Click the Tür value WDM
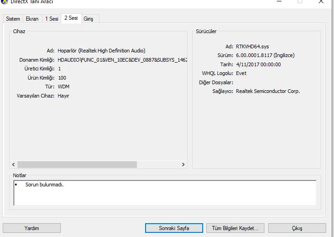The width and height of the screenshot is (334, 237). click(64, 87)
